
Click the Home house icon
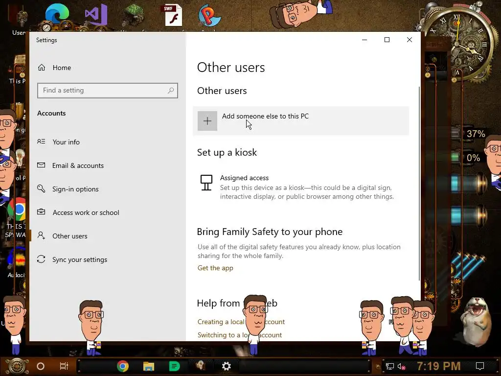pyautogui.click(x=42, y=68)
